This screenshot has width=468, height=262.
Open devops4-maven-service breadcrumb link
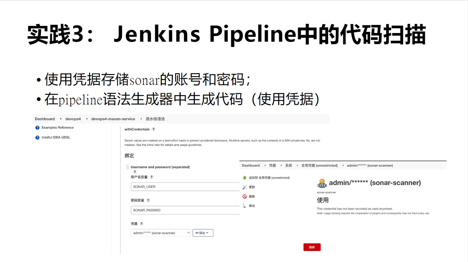(x=113, y=119)
